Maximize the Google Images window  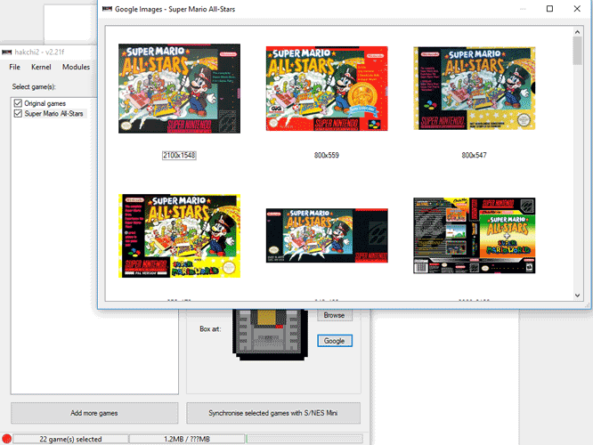pyautogui.click(x=549, y=9)
